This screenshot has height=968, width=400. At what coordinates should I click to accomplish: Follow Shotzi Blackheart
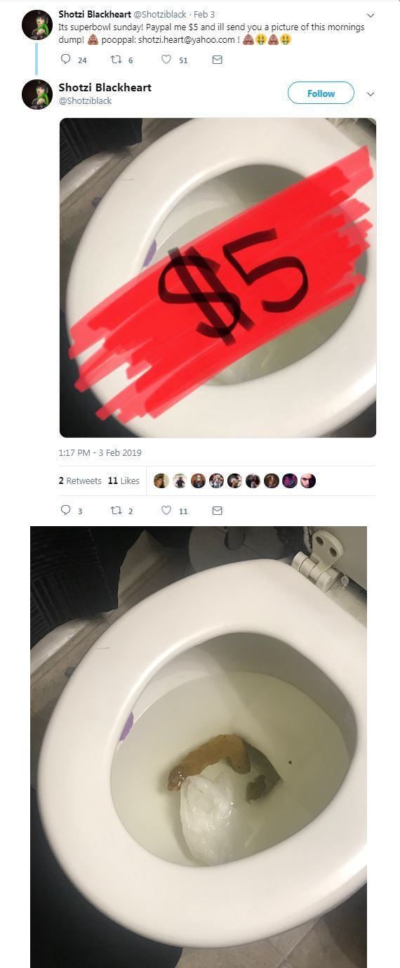(x=321, y=93)
